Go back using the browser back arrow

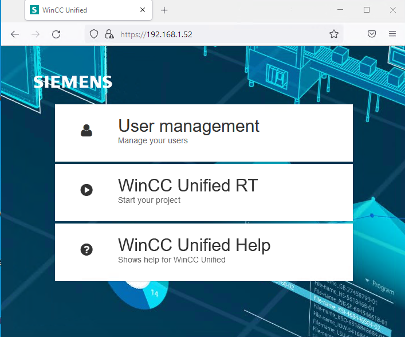point(15,34)
